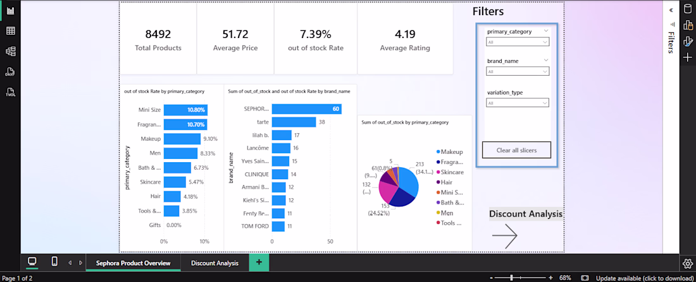The width and height of the screenshot is (696, 282).
Task: Switch to mobile layout icon
Action: tap(54, 261)
